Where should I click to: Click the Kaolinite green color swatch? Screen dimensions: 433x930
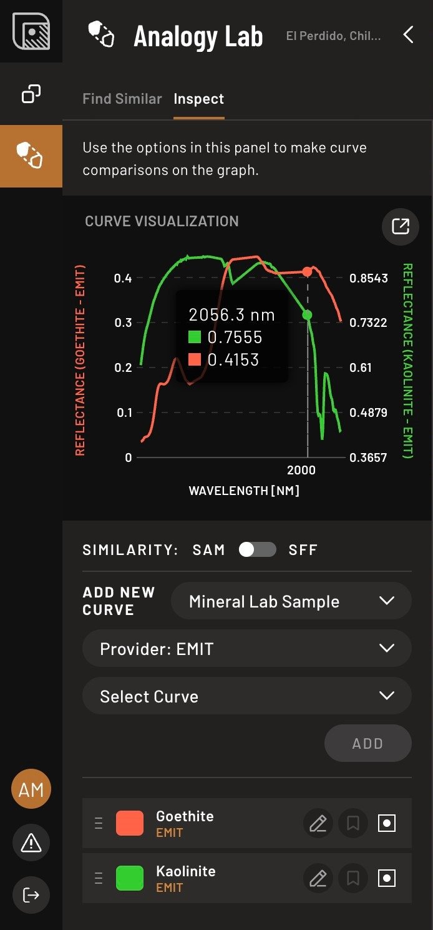(130, 879)
